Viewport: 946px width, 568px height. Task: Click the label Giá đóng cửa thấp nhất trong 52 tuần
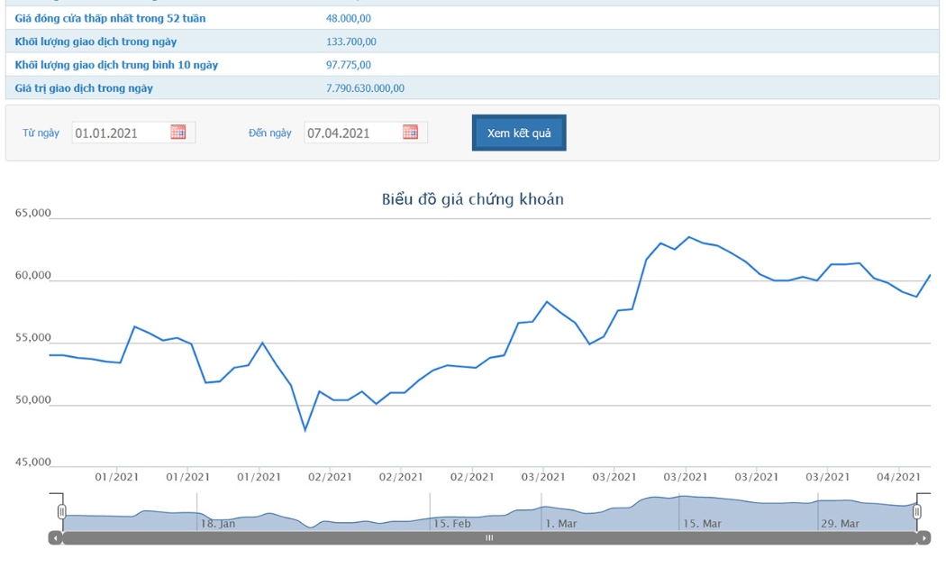110,18
